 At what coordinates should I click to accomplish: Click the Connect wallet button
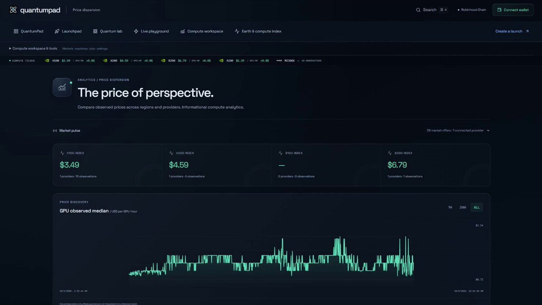coord(513,10)
